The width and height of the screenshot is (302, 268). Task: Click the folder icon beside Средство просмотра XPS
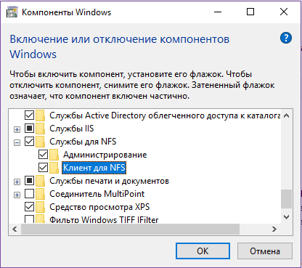[40, 207]
